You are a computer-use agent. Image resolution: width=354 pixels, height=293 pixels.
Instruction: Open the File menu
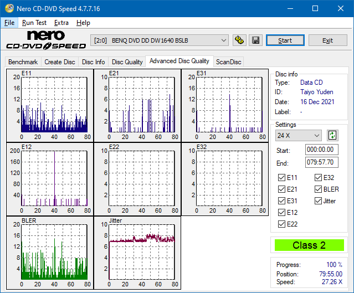point(9,23)
